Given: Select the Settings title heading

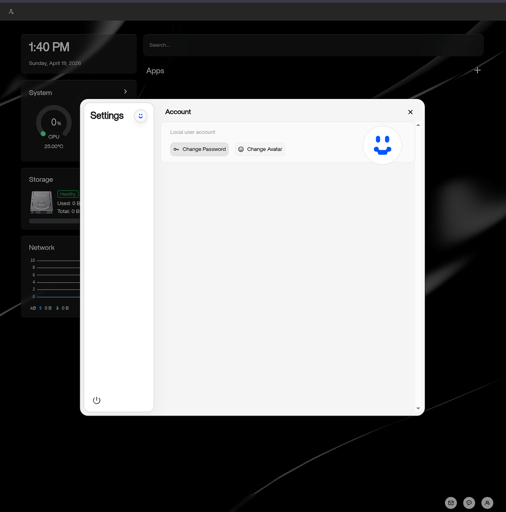Looking at the screenshot, I should (107, 116).
